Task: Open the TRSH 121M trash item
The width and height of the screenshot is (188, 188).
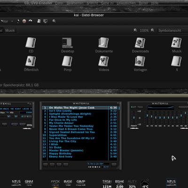Action: pyautogui.click(x=107, y=184)
